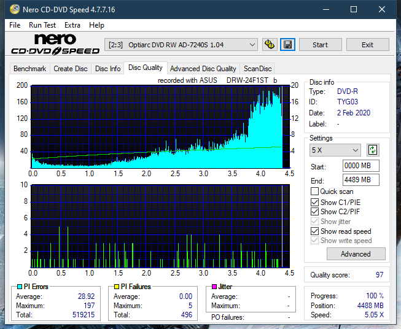
Task: Click the Nero app icon in title bar
Action: pyautogui.click(x=15, y=9)
